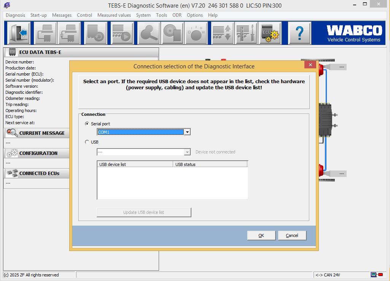Click the magnifier messages toolbar icon
The height and width of the screenshot is (281, 390).
coord(149,33)
